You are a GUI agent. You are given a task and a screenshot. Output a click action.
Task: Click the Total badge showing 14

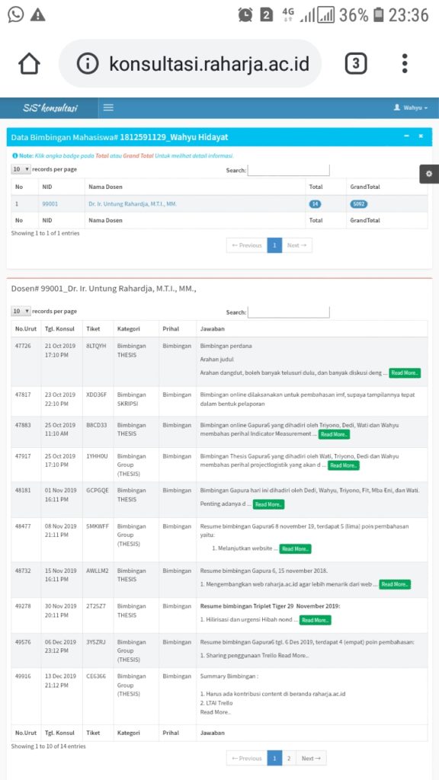click(x=315, y=204)
